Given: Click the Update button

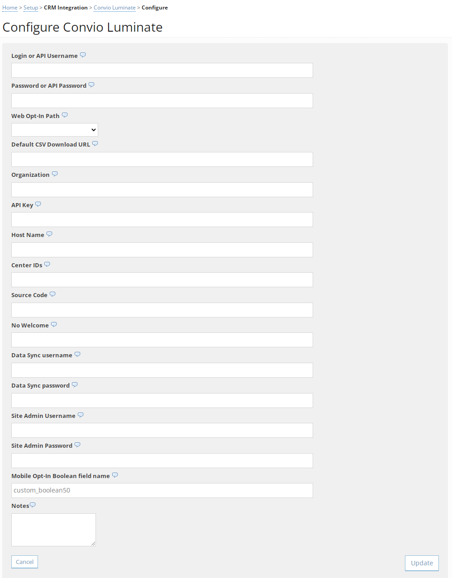Looking at the screenshot, I should click(x=421, y=563).
